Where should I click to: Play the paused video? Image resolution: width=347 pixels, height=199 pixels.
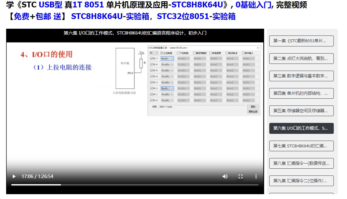[14, 176]
